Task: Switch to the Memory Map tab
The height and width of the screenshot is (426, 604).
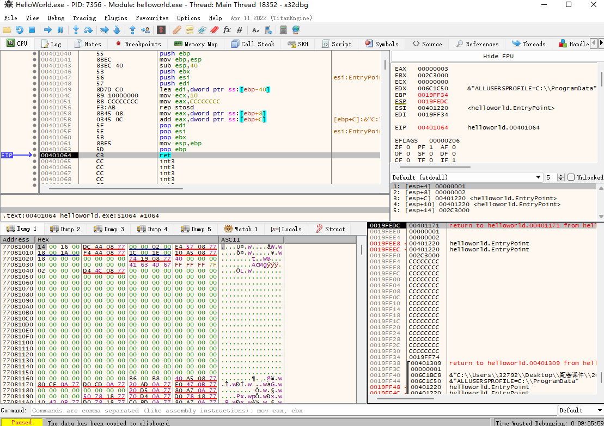Action: [x=196, y=44]
